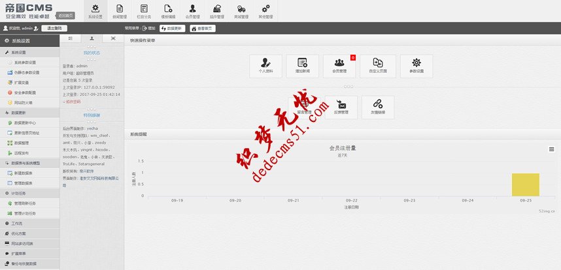
Task: Click the 增加新闻 quick action icon
Action: (x=302, y=66)
